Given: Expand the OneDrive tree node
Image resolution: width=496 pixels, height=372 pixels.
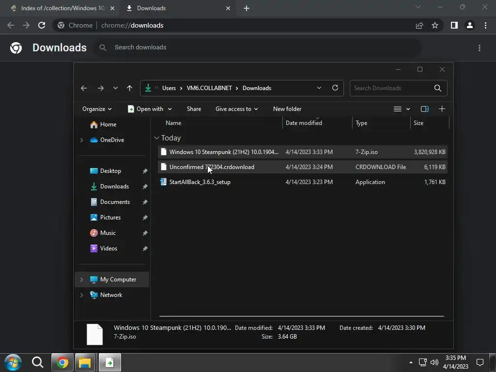Looking at the screenshot, I should pos(81,140).
